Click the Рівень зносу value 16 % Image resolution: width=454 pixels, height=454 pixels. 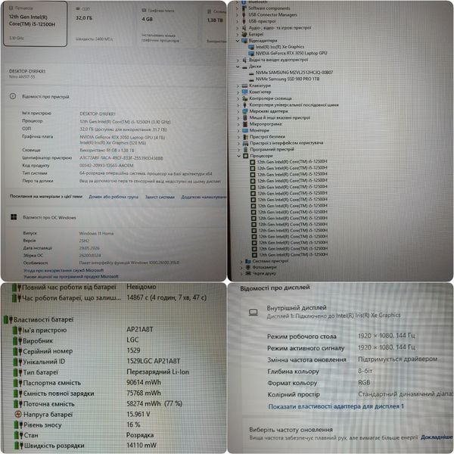pyautogui.click(x=133, y=424)
